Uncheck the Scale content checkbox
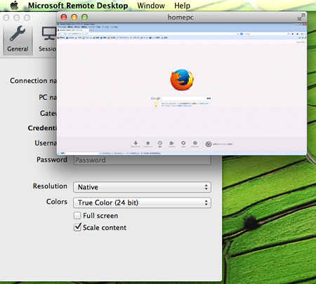Screen dimensions: 316x284 [x=77, y=227]
